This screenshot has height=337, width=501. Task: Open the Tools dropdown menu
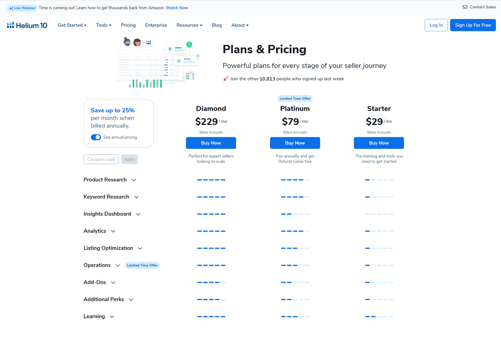pos(104,25)
